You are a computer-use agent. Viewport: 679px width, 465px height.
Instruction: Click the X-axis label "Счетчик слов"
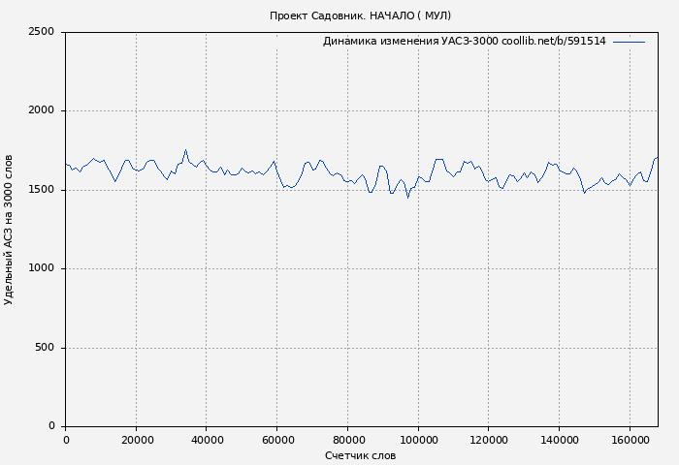coord(360,455)
